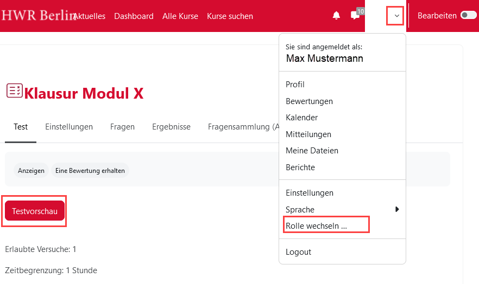479x284 pixels.
Task: Select Rolle wechseln from user menu
Action: click(x=316, y=226)
